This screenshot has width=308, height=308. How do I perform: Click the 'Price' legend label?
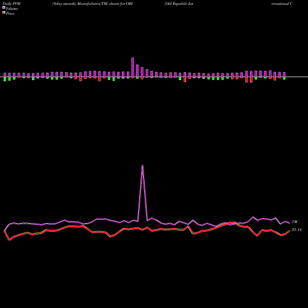[10, 14]
